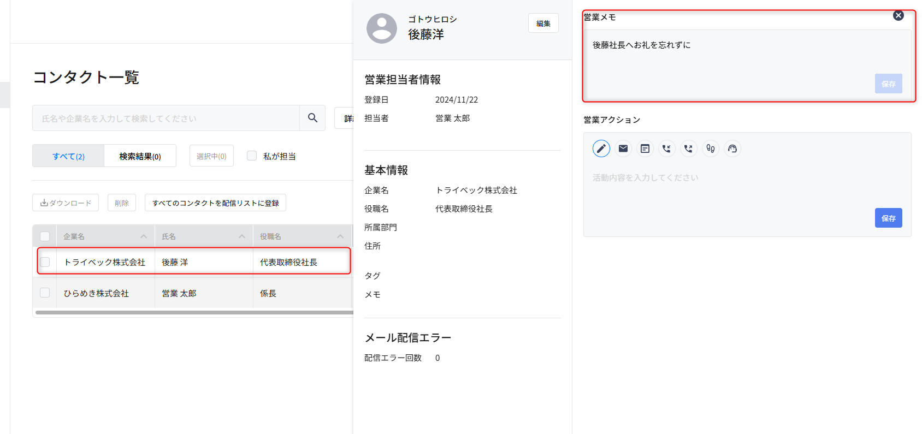Sort by 企業名 column arrow
Viewport: 922px width, 434px height.
144,236
